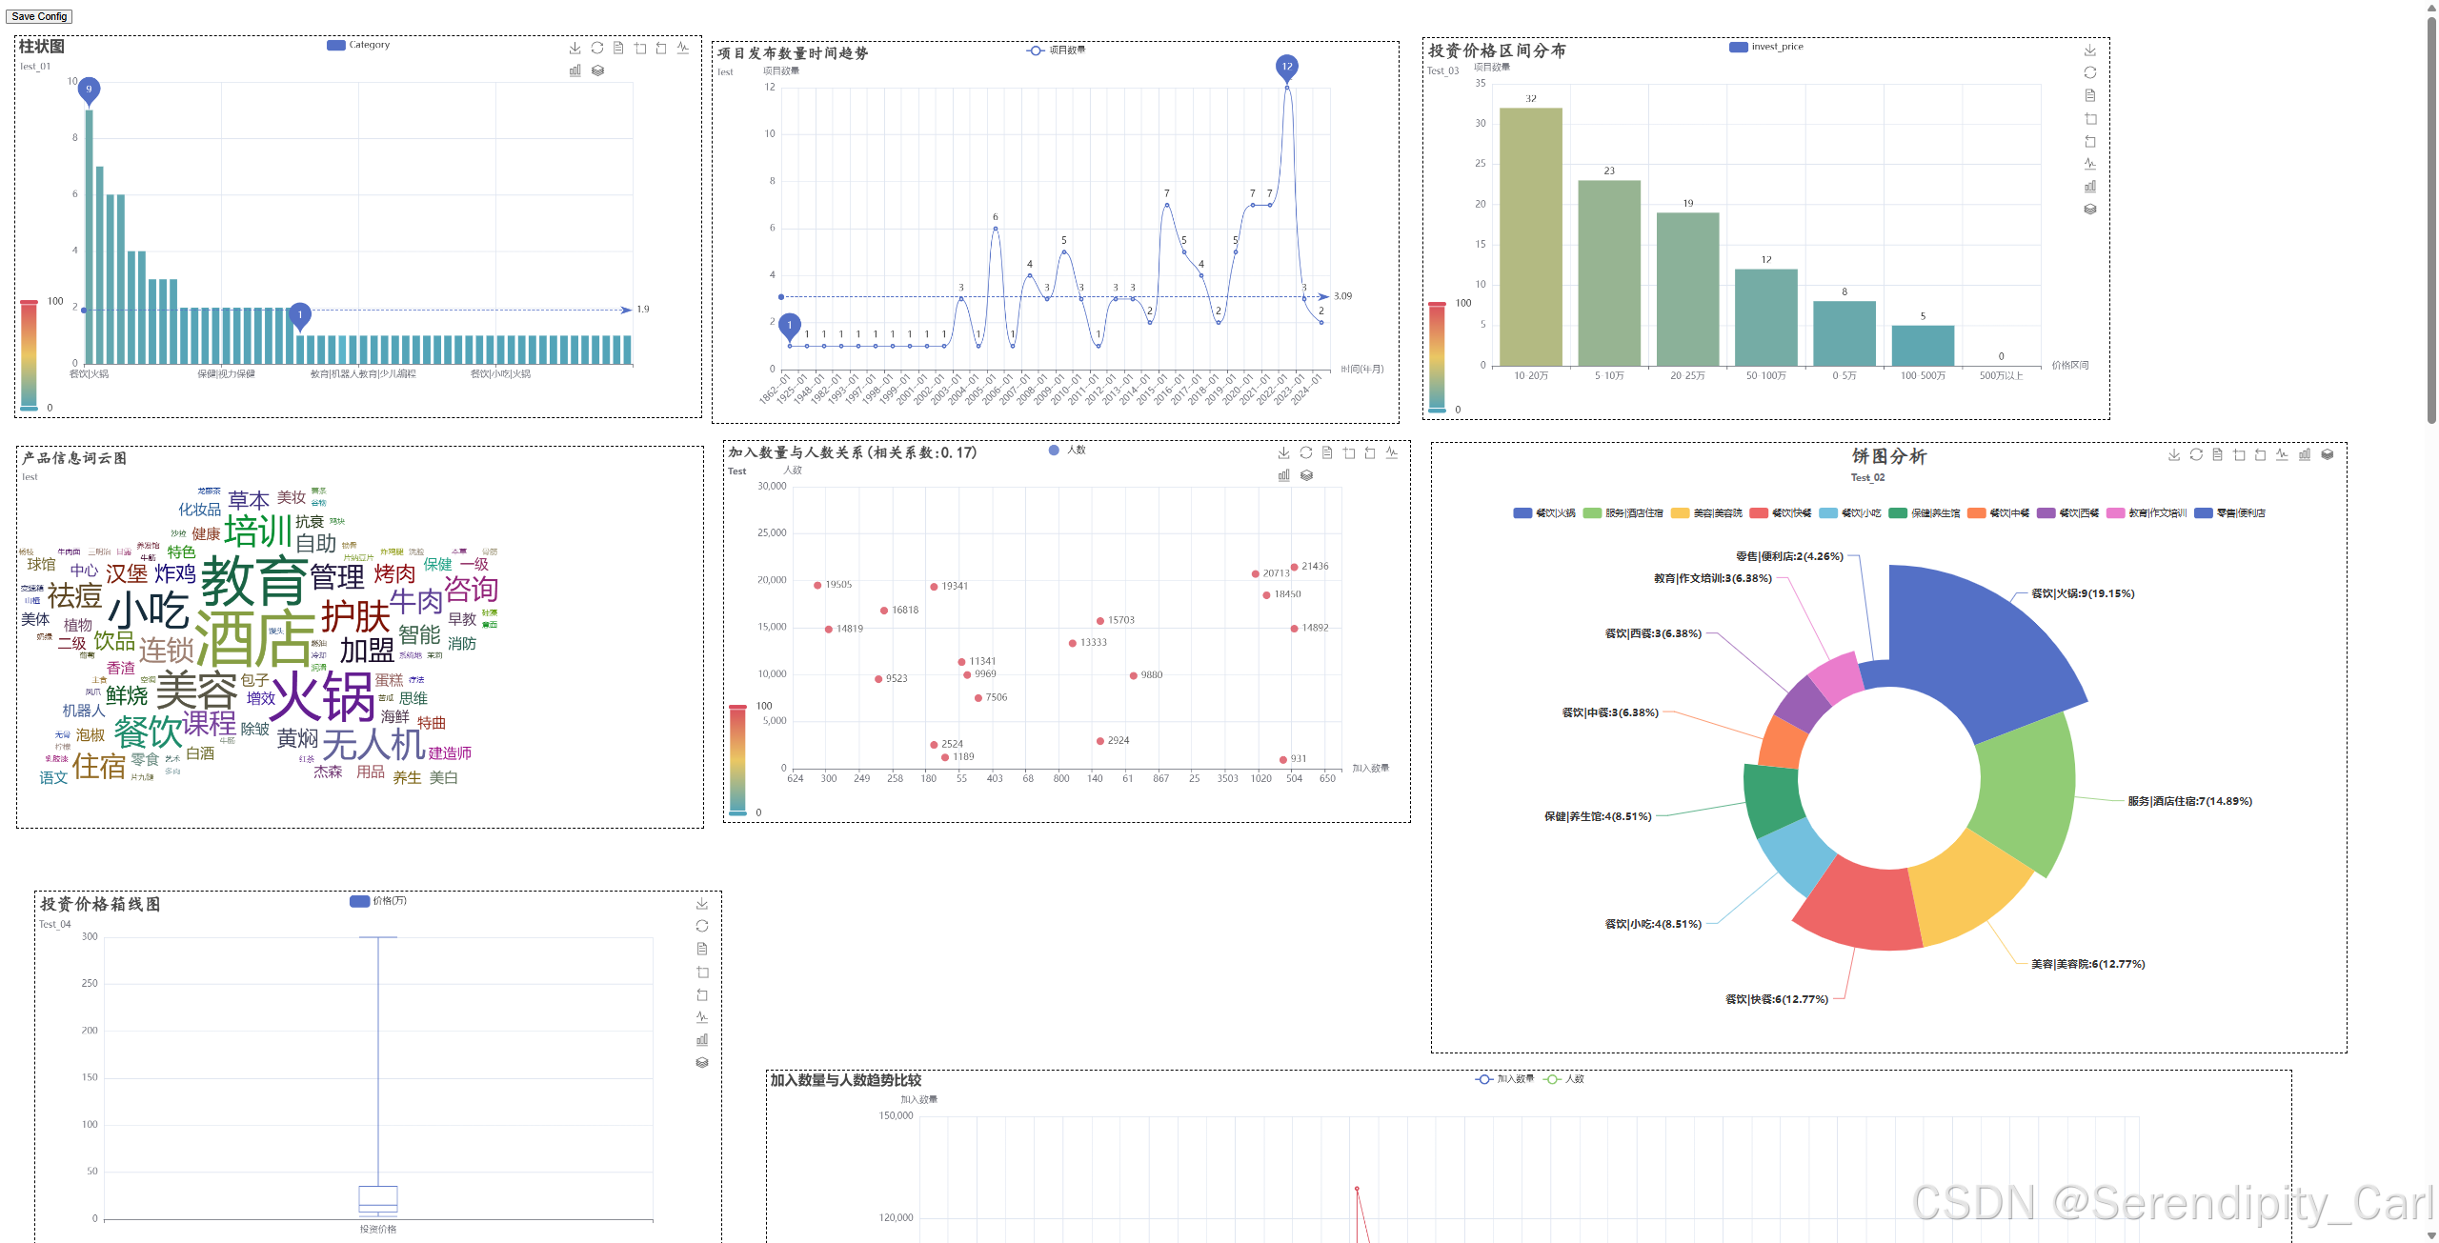Click visual map top handle in 柱状图
Viewport: 2439px width, 1243px height.
tap(30, 302)
